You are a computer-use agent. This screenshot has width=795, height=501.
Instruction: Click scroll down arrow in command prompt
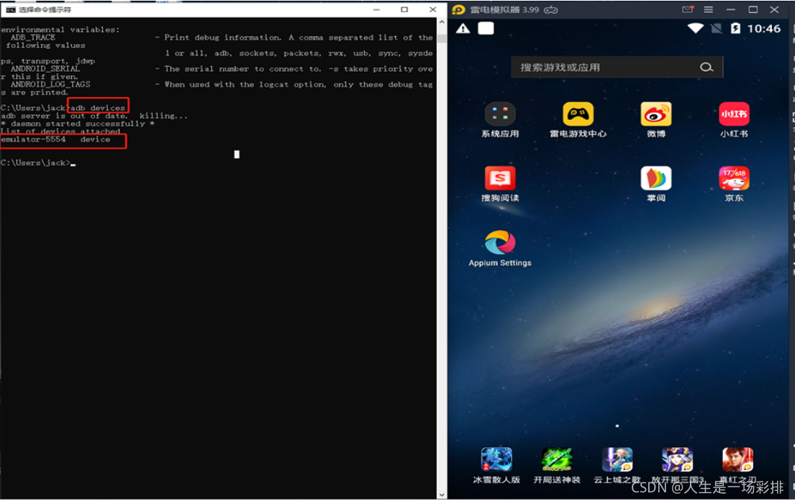pos(442,495)
